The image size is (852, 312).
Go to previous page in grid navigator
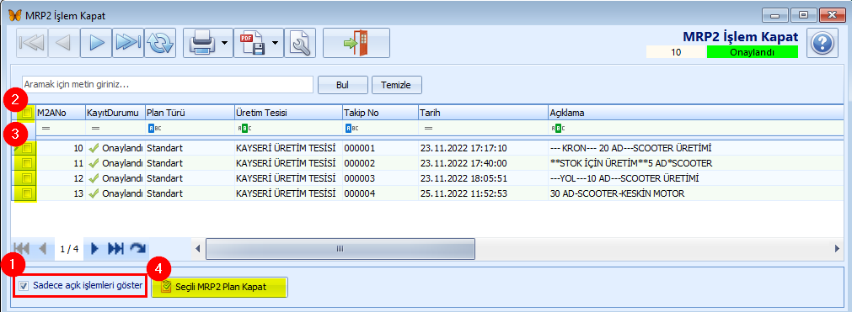pyautogui.click(x=43, y=249)
